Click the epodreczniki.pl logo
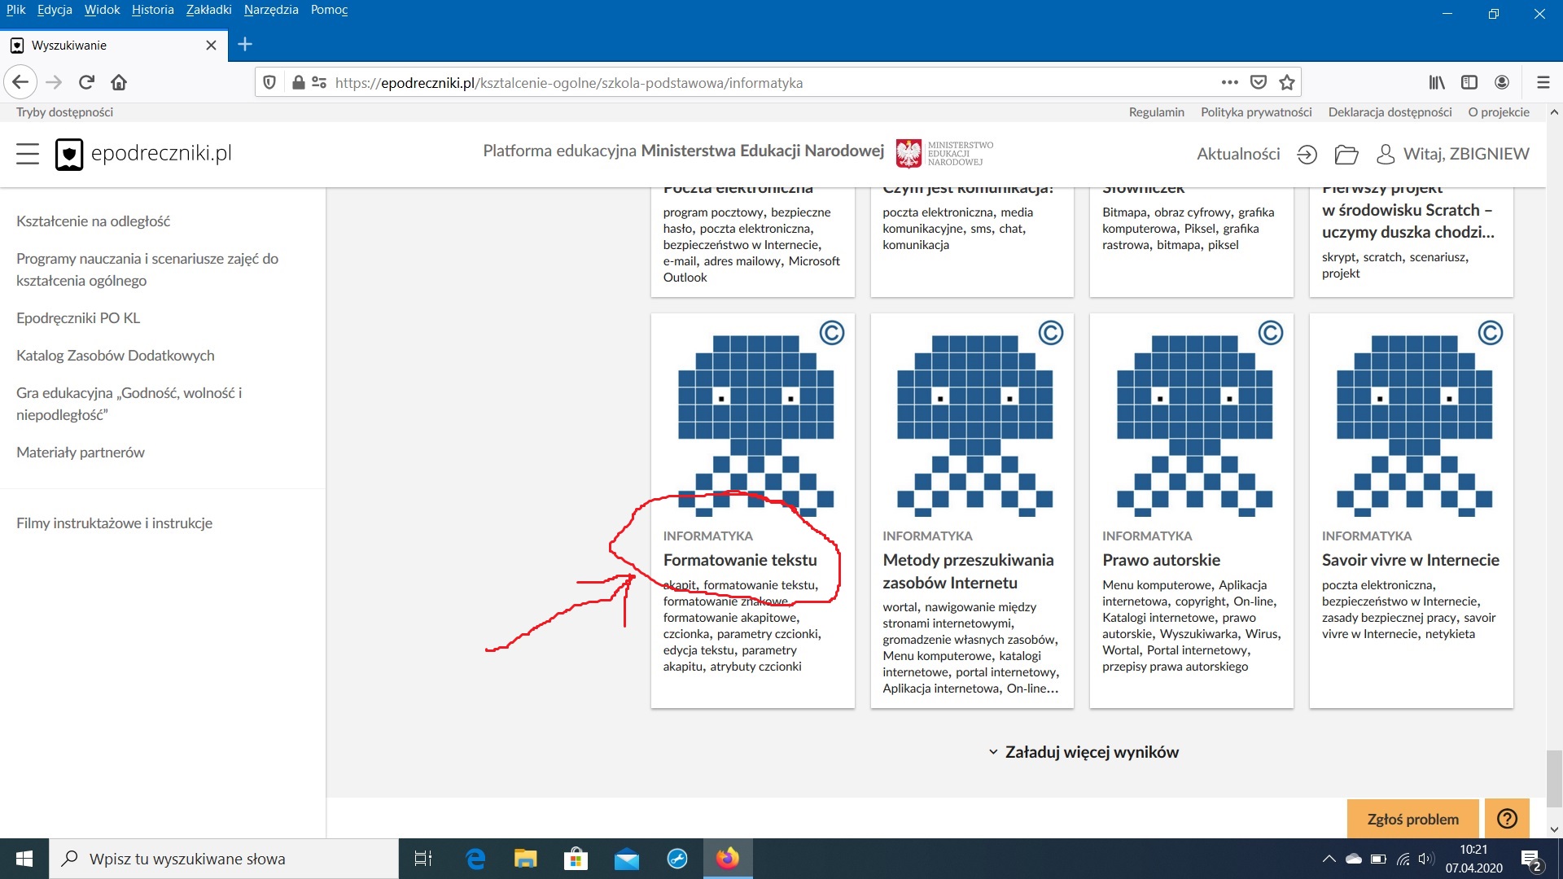The width and height of the screenshot is (1563, 879). (x=143, y=154)
